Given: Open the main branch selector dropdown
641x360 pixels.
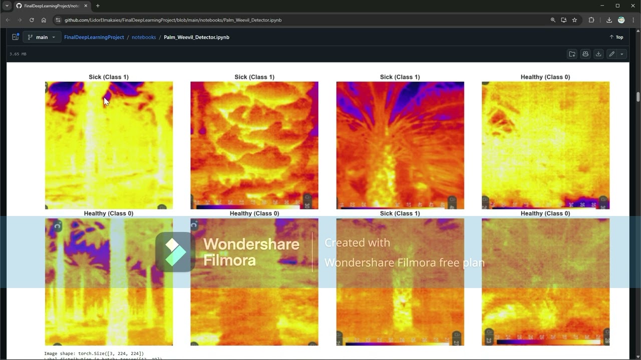Looking at the screenshot, I should [42, 37].
